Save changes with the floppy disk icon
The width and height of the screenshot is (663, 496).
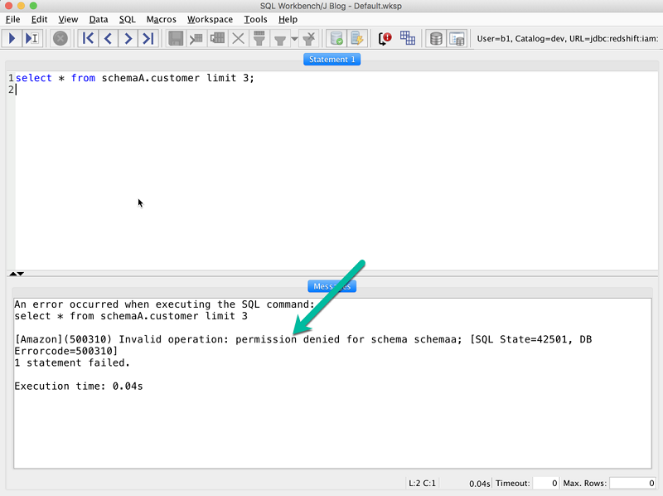[176, 38]
